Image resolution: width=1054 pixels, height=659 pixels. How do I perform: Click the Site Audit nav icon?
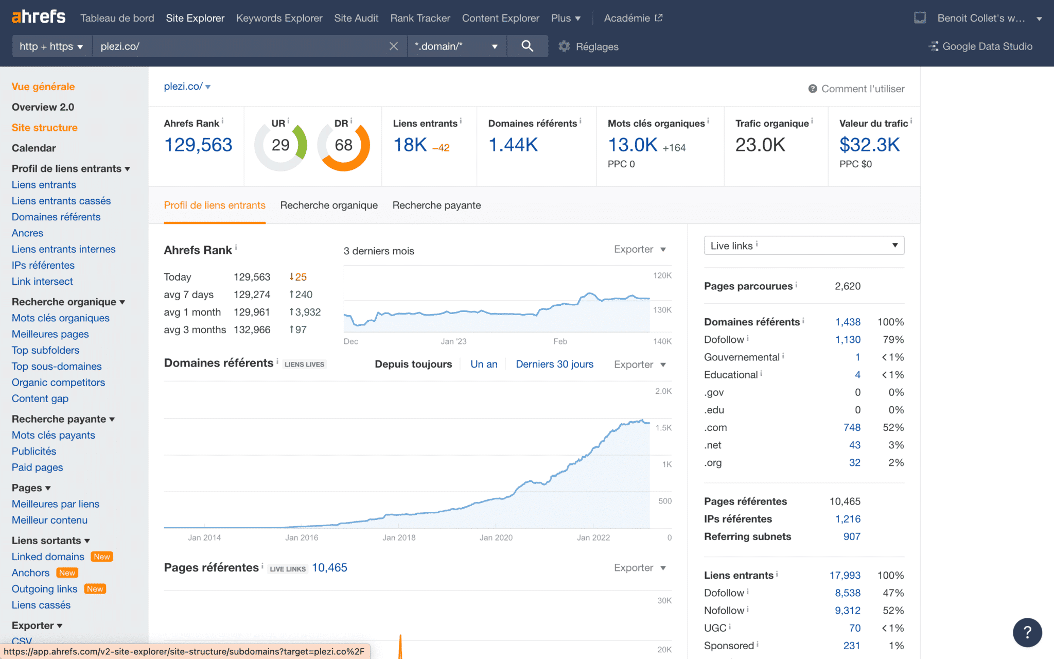[x=356, y=18]
